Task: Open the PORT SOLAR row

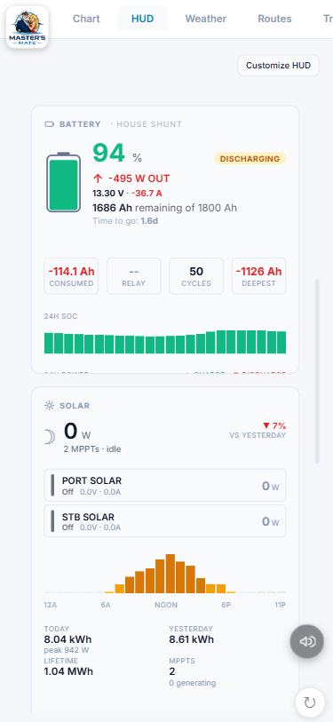Action: (x=165, y=485)
